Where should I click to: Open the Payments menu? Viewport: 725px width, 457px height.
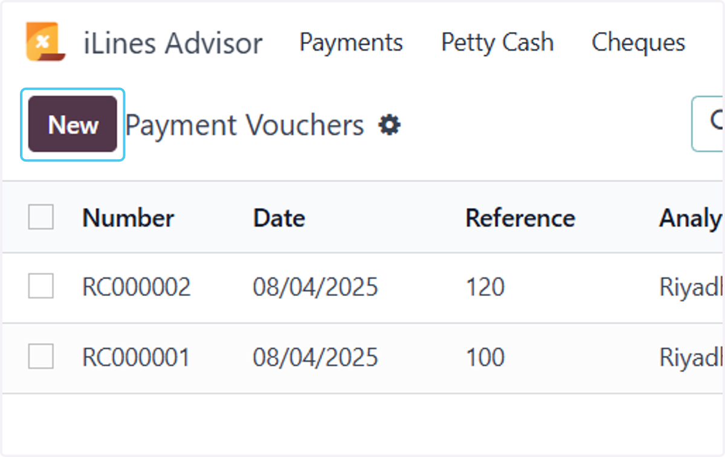[x=351, y=43]
